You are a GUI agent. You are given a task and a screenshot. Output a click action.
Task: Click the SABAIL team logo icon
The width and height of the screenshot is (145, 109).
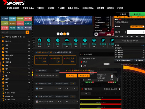(37, 88)
